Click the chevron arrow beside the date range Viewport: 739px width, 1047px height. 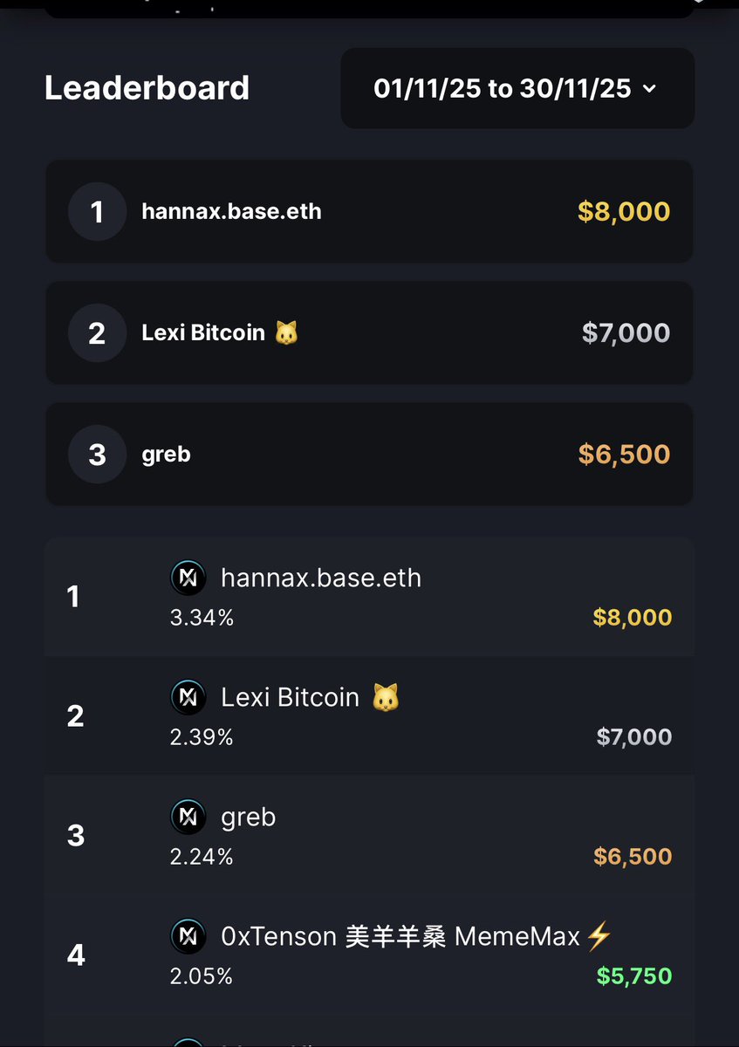coord(648,88)
